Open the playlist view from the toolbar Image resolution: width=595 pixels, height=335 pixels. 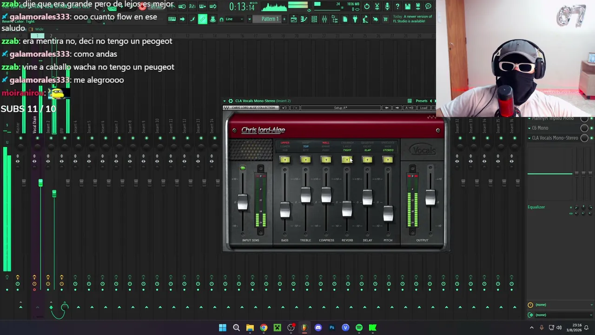(x=294, y=19)
